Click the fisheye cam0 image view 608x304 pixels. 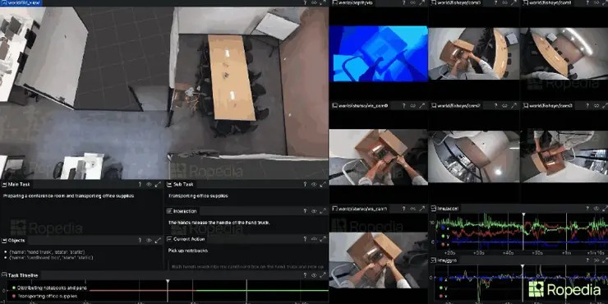tap(474, 53)
